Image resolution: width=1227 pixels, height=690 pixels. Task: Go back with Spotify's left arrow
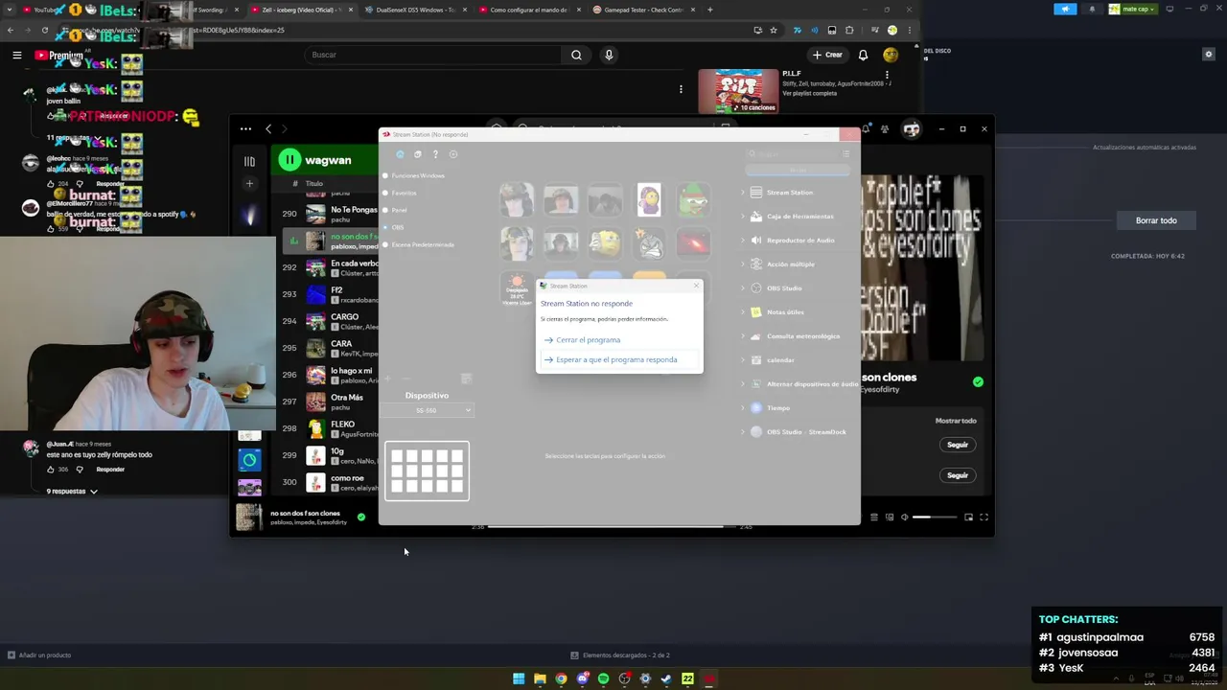click(x=268, y=128)
